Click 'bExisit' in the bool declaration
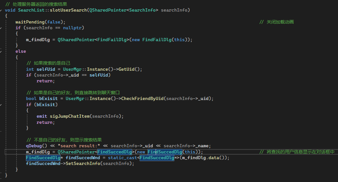 click(49, 98)
